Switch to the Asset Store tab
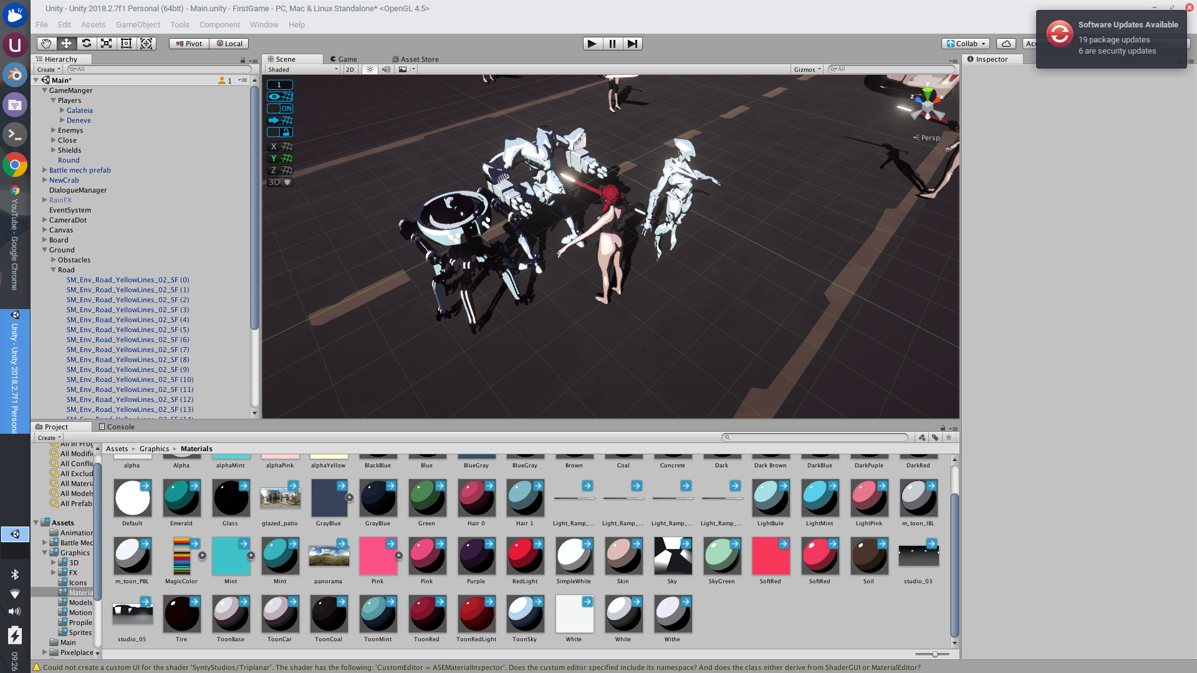1197x673 pixels. tap(415, 59)
